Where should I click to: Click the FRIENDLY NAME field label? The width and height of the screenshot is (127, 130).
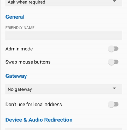click(x=20, y=28)
